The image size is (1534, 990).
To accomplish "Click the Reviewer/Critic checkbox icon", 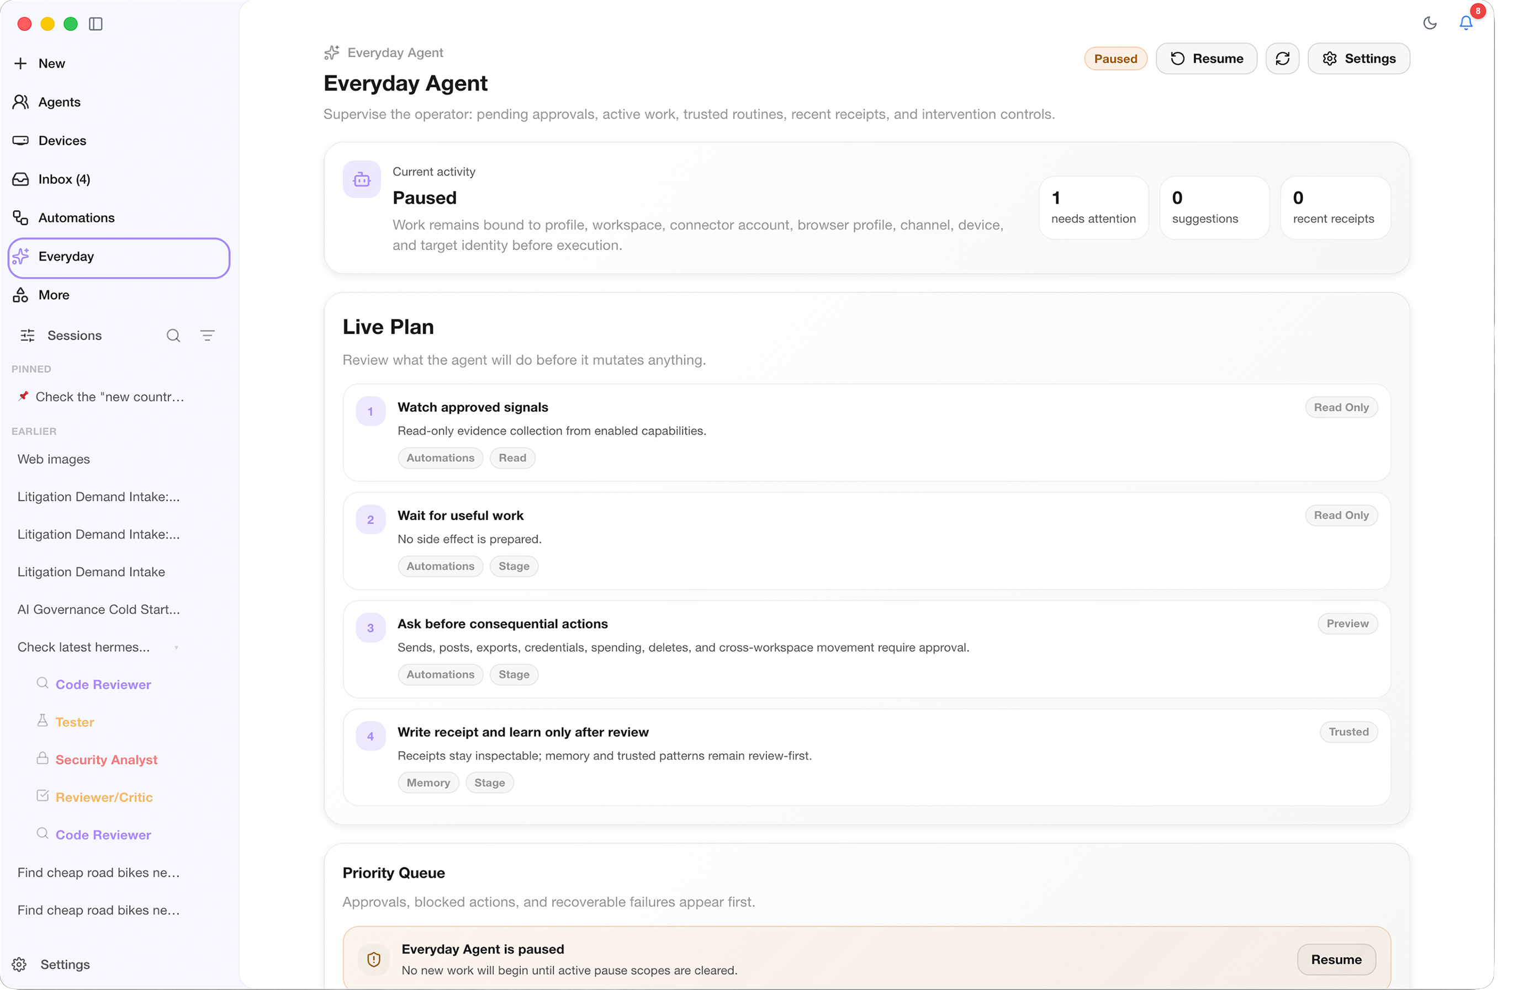I will tap(43, 796).
